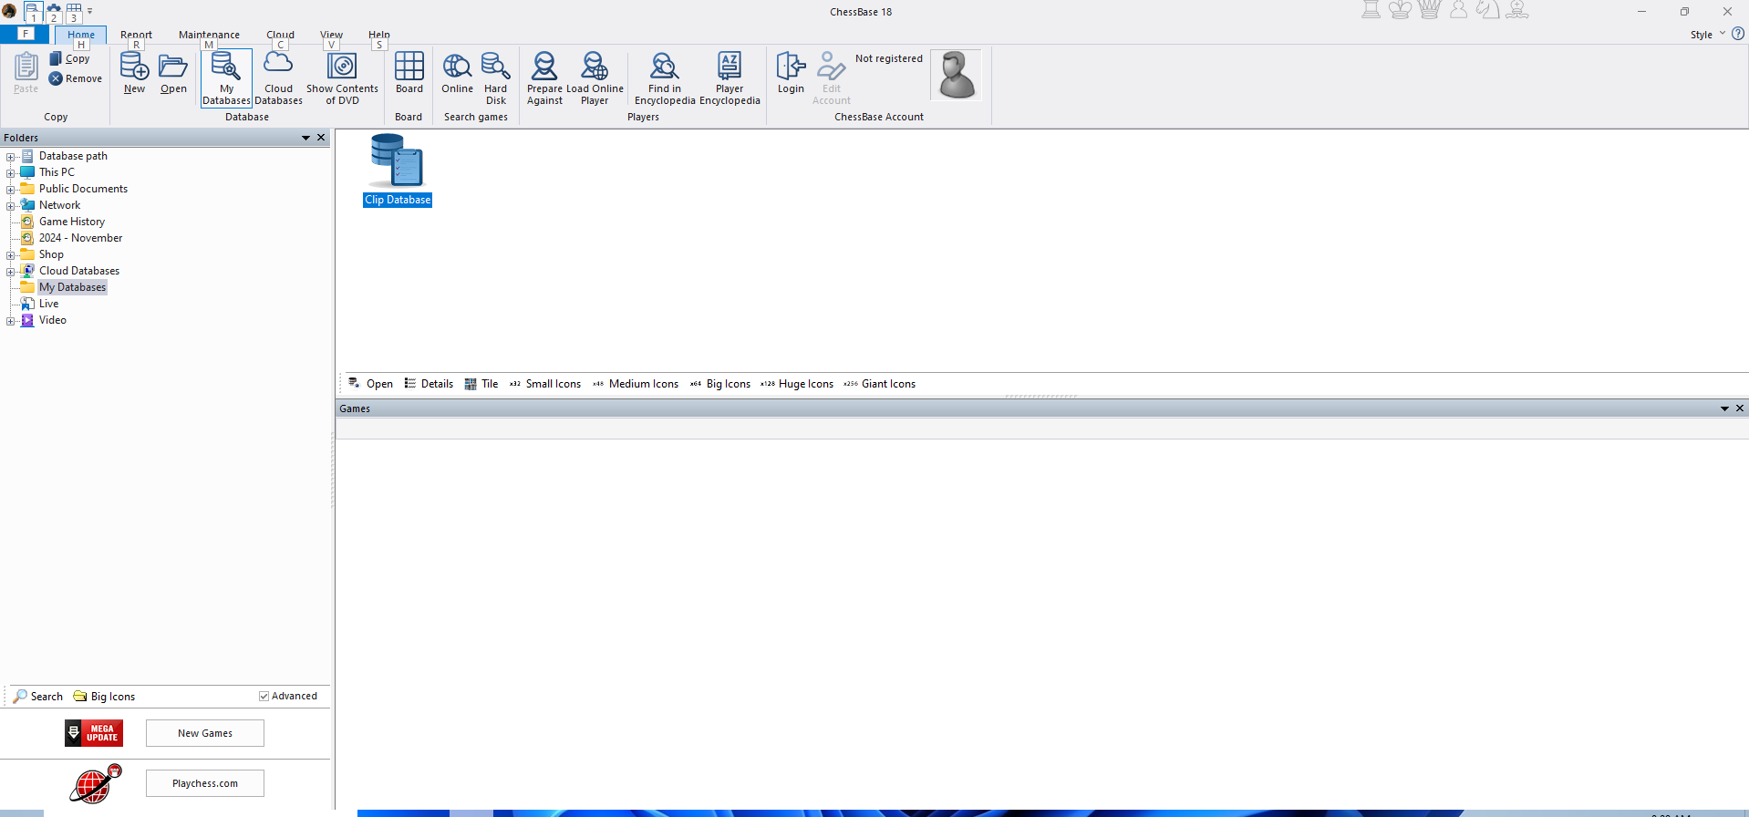Open the Games panel dropdown arrow
Screen dimensions: 1749x817
(x=1724, y=408)
